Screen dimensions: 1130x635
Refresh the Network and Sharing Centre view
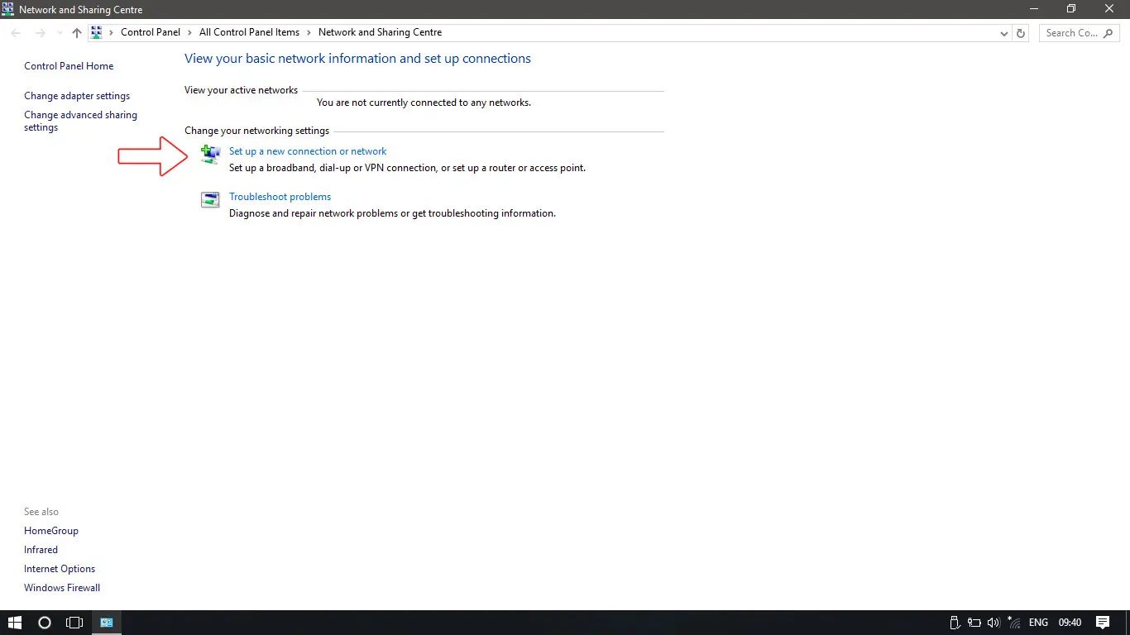1021,33
